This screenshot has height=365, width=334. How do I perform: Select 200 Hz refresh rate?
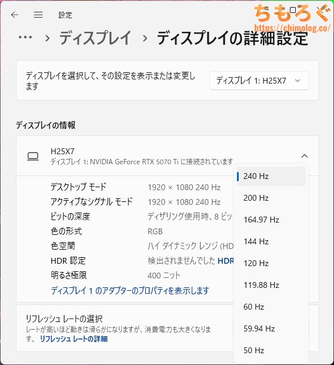(271, 198)
